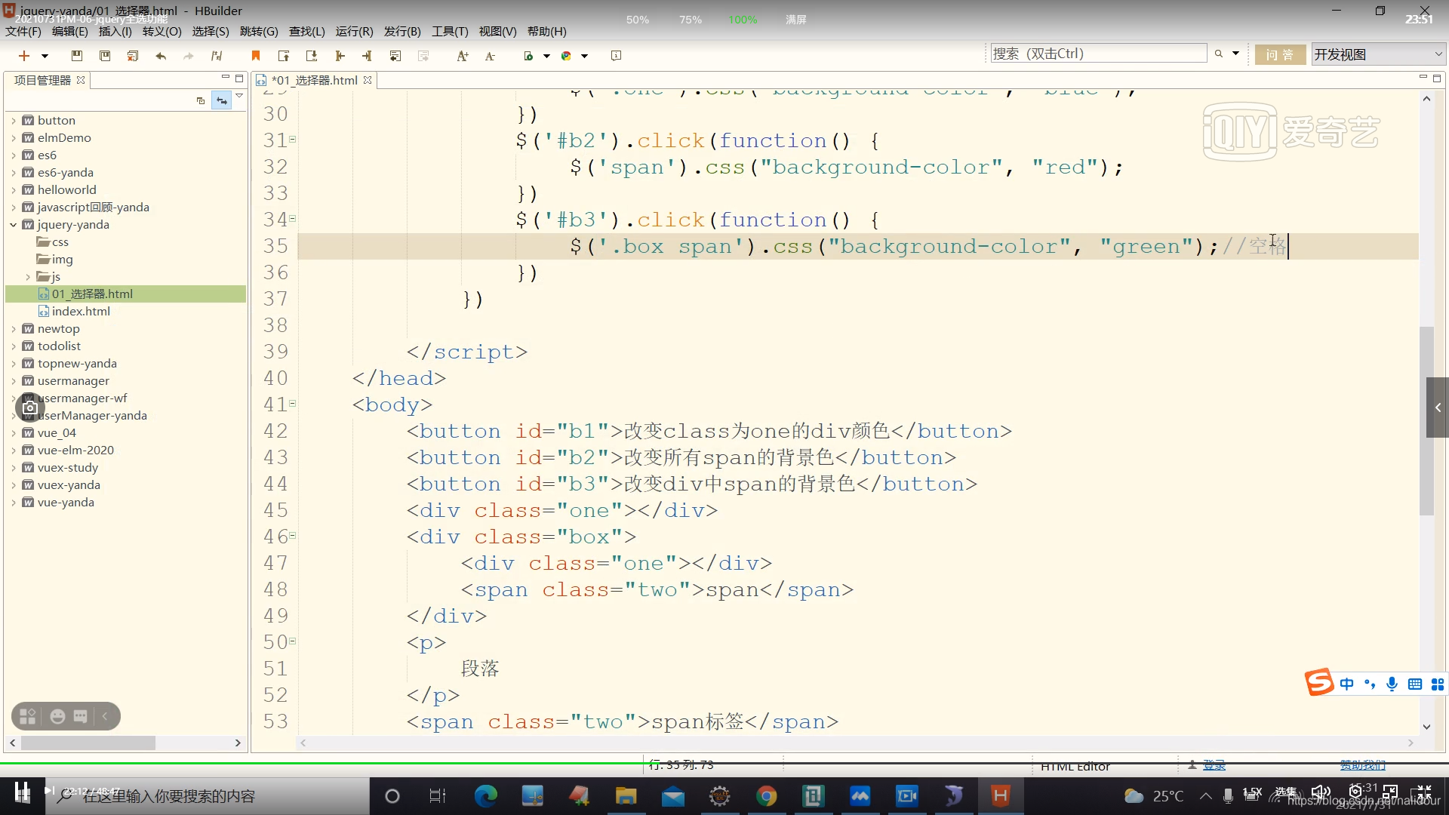Click the screenshot camera button on left
Image resolution: width=1449 pixels, height=815 pixels.
point(30,408)
